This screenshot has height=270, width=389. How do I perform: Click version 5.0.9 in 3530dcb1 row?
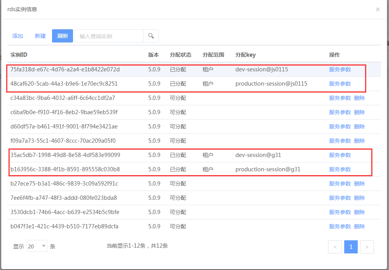pyautogui.click(x=154, y=212)
